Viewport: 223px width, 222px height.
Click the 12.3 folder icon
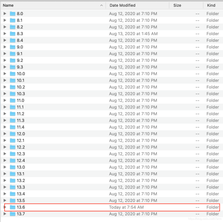pyautogui.click(x=12, y=154)
